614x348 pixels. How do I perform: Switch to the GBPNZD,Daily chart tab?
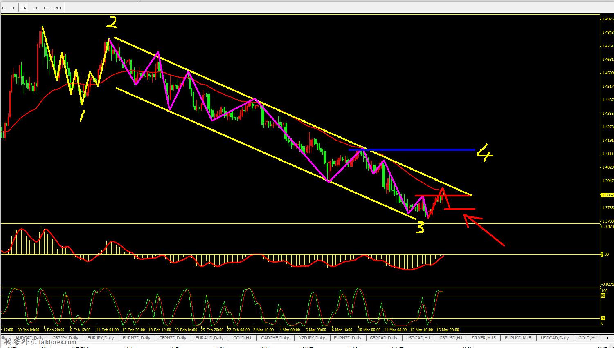click(x=173, y=338)
